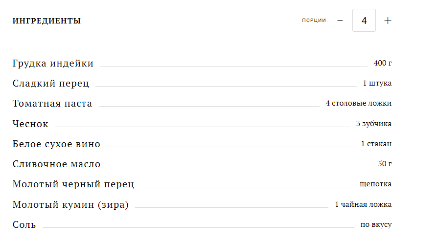Click the «1 стакан» wine amount
438x244 pixels.
[376, 144]
